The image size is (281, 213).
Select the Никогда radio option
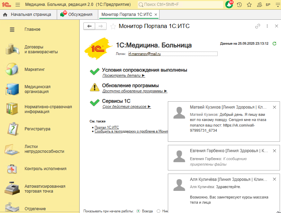(158, 211)
